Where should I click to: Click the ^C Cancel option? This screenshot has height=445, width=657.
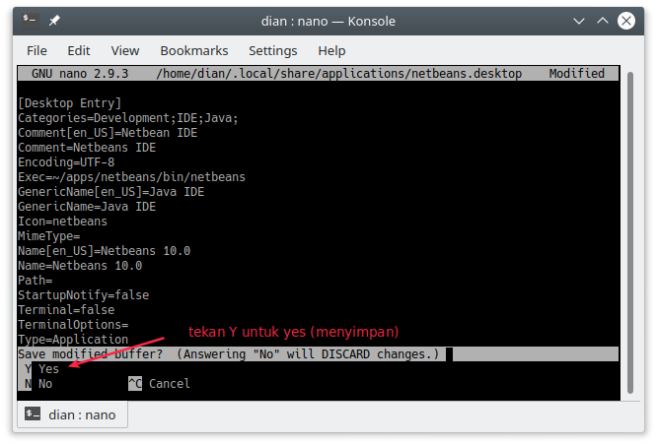tap(159, 384)
